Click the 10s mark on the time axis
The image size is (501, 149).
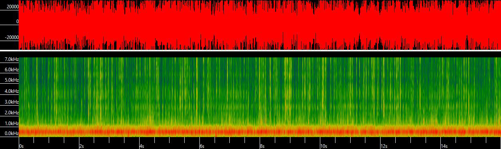[323, 146]
